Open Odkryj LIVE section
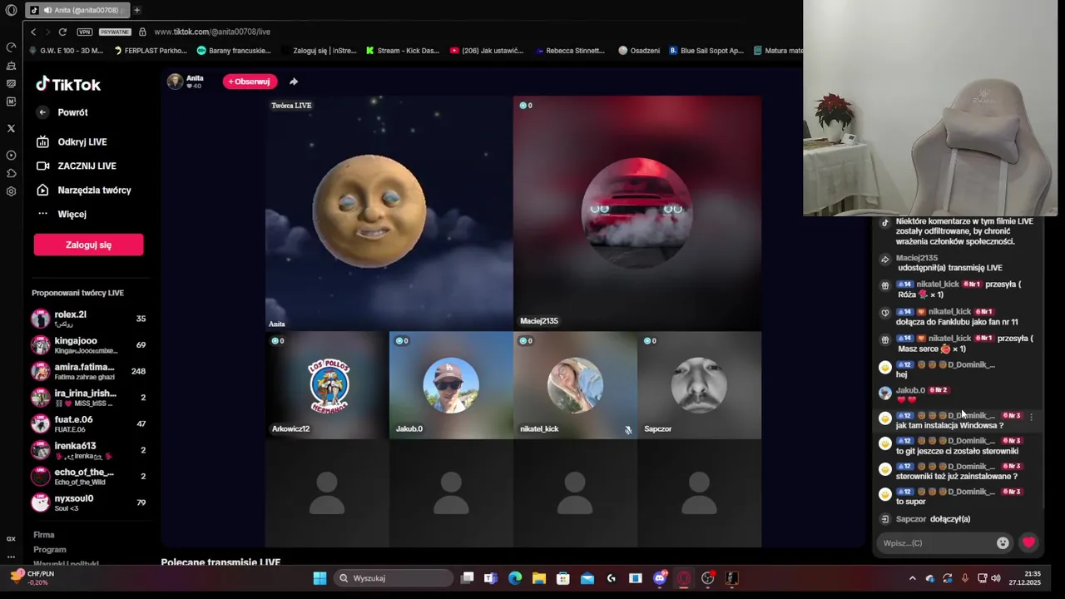 coord(72,142)
